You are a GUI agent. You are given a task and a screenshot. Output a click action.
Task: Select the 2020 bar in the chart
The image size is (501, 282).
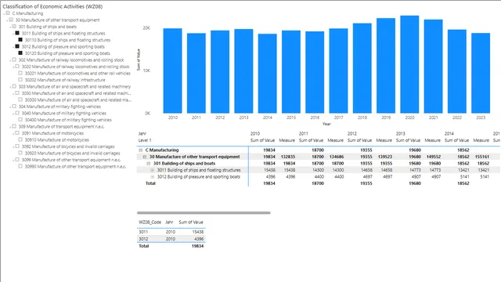[x=409, y=64]
